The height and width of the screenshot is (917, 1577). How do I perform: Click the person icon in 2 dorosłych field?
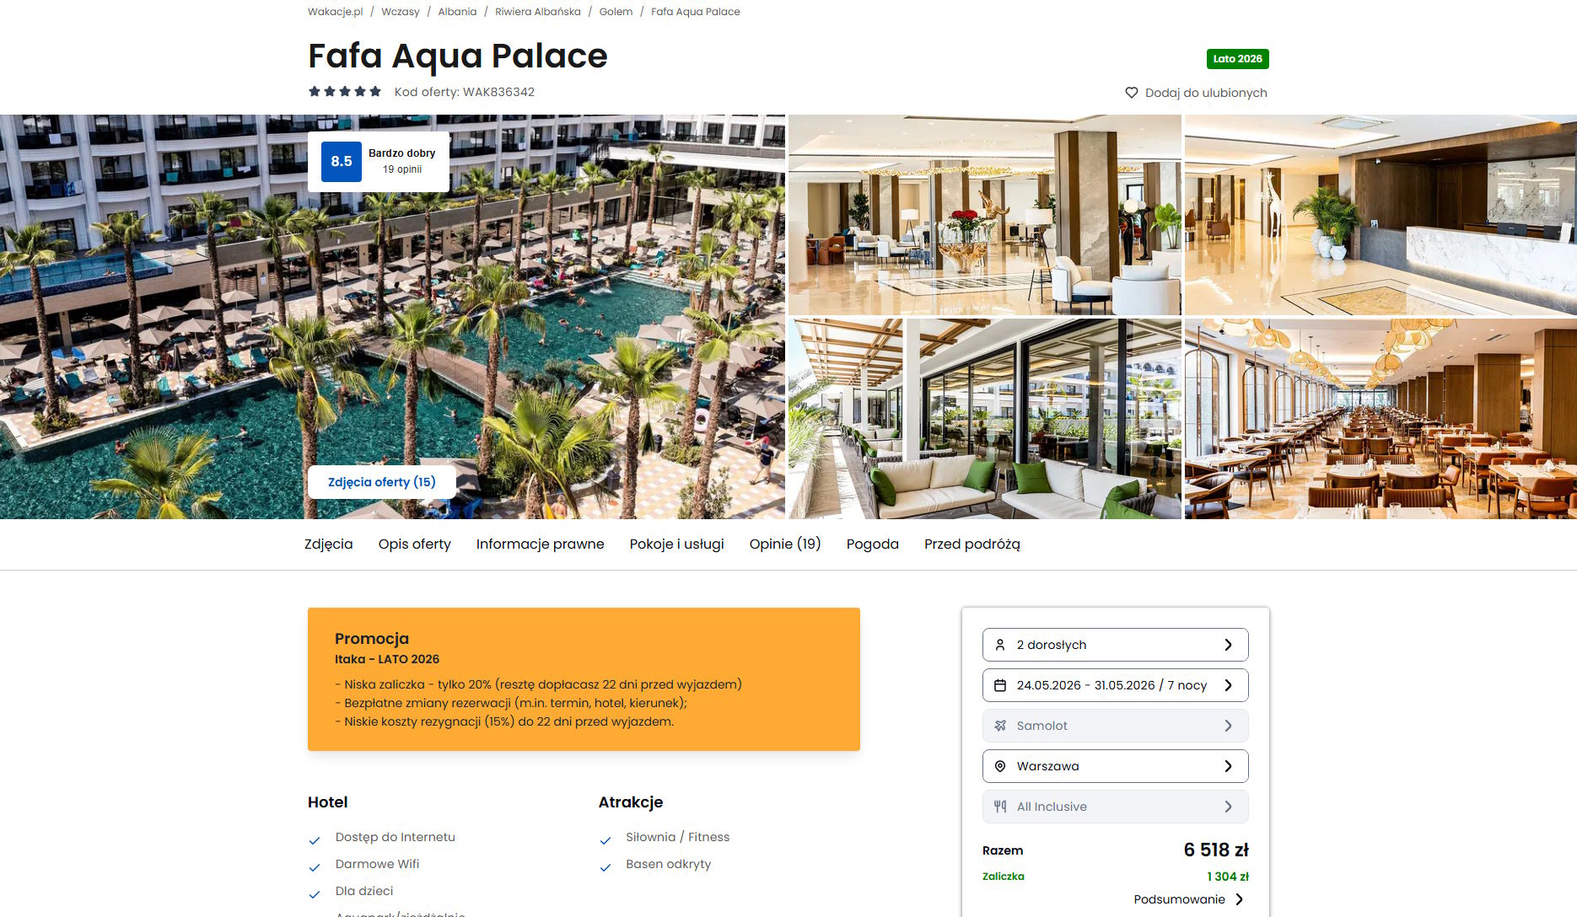[x=1000, y=645]
